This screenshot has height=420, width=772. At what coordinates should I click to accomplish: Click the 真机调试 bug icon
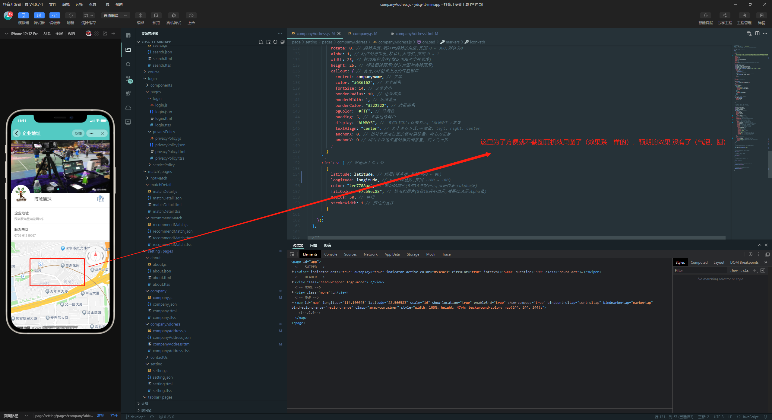click(173, 15)
